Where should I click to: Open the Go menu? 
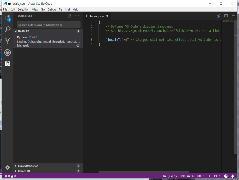(x=43, y=10)
